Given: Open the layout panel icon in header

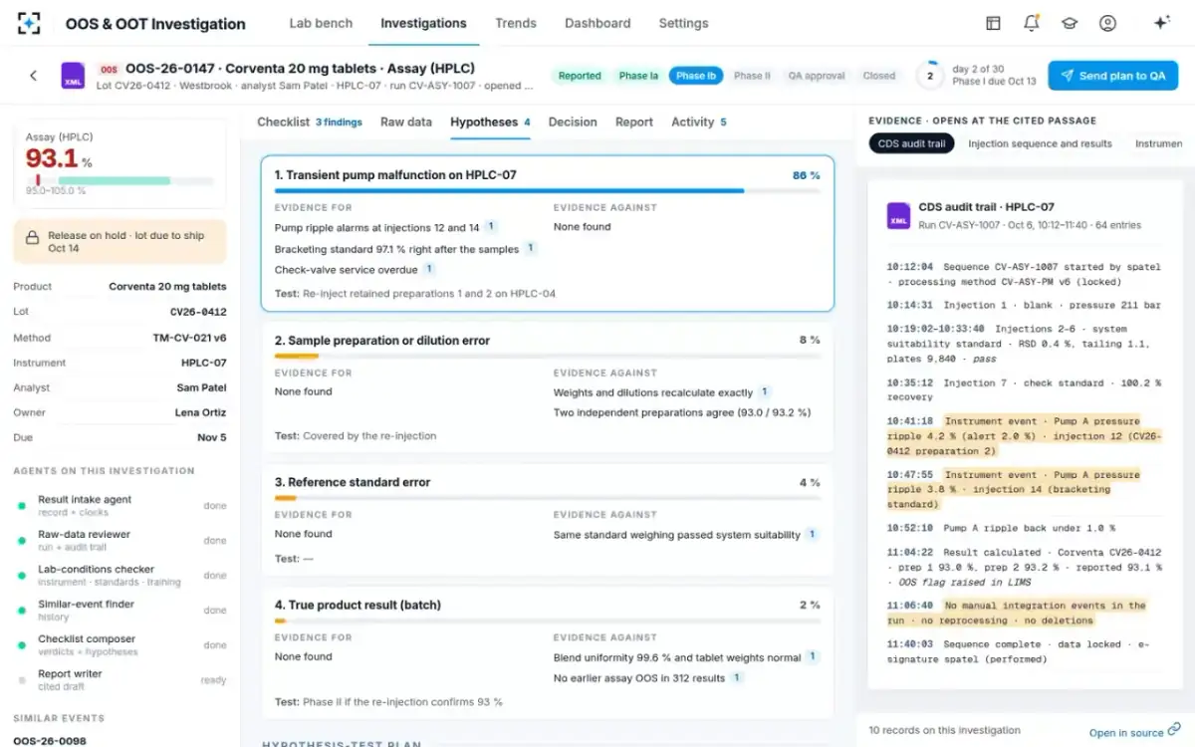Looking at the screenshot, I should [x=993, y=23].
